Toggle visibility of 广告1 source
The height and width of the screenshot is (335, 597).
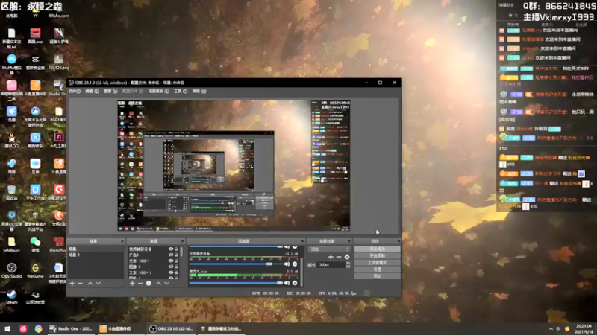(171, 255)
